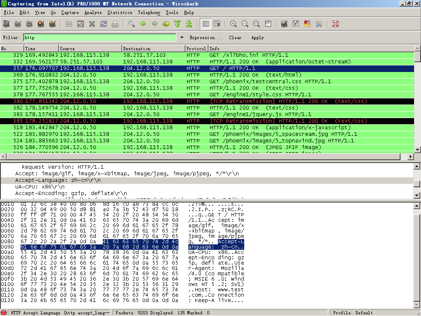421x316 pixels.
Task: Select packet 522 GET 5_spacecream.jpg
Action: tap(207, 134)
